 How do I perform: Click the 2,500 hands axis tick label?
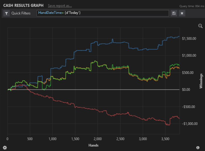click(x=120, y=139)
